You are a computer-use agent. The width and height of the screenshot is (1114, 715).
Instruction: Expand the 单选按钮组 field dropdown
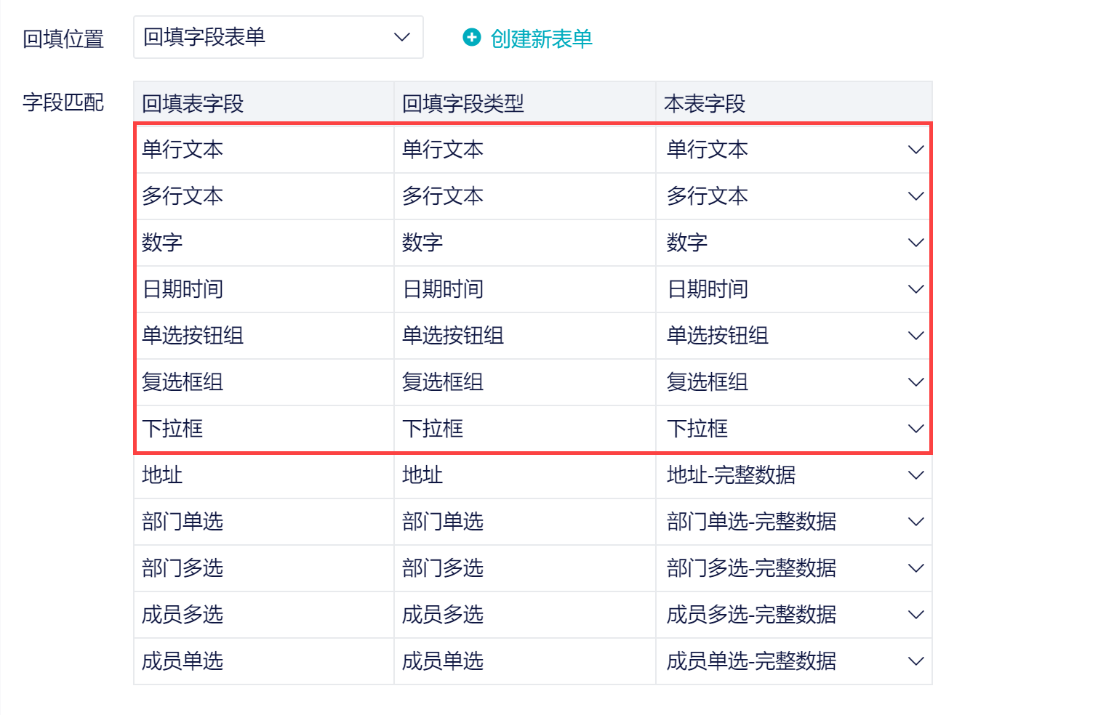tap(793, 336)
